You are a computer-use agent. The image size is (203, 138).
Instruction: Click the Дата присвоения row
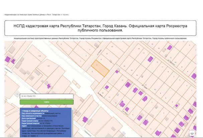(x=33, y=119)
